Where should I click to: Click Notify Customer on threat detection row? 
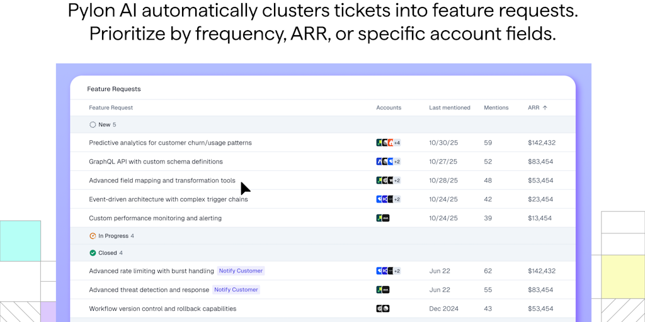[236, 290]
